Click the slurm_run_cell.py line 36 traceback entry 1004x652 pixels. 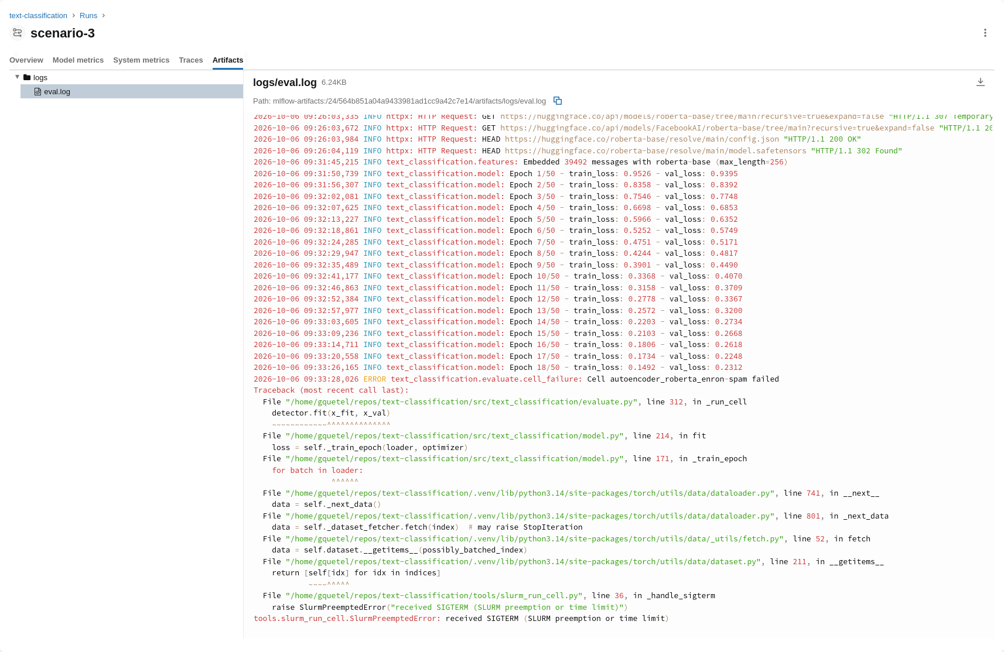tap(489, 596)
